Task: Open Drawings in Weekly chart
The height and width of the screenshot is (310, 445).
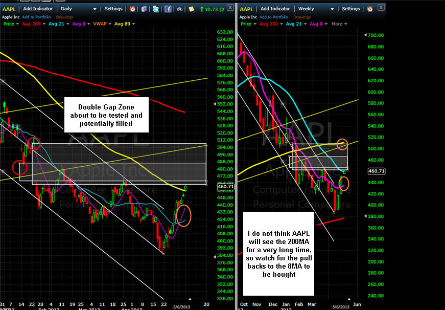Action: click(302, 17)
